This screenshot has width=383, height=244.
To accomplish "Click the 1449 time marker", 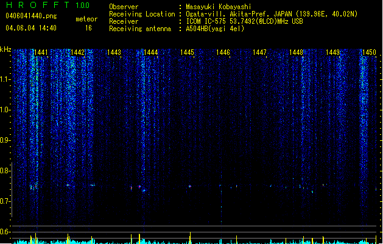I will click(332, 52).
